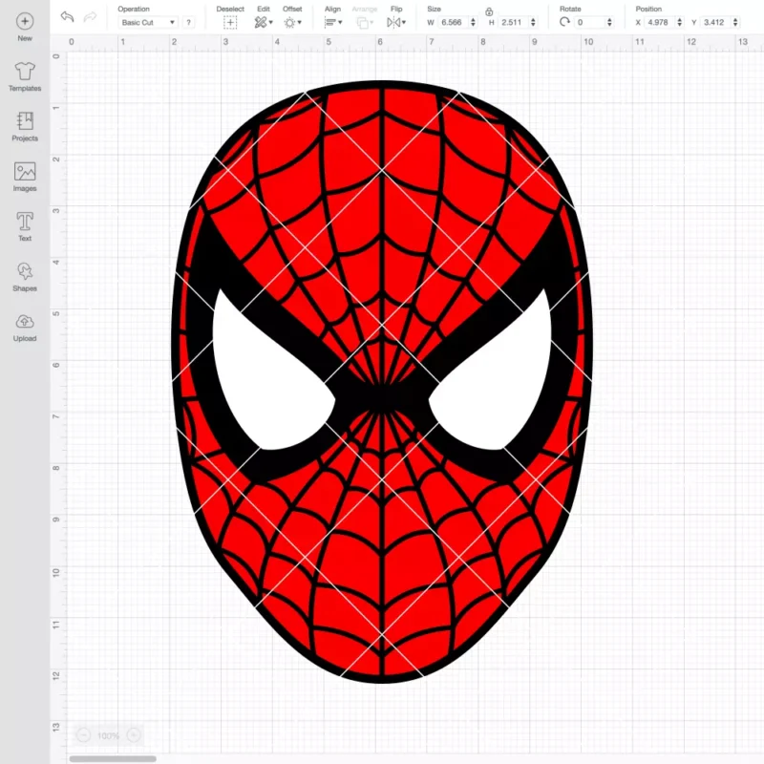The width and height of the screenshot is (764, 764).
Task: Click the horizontal canvas scrollbar
Action: click(x=113, y=758)
